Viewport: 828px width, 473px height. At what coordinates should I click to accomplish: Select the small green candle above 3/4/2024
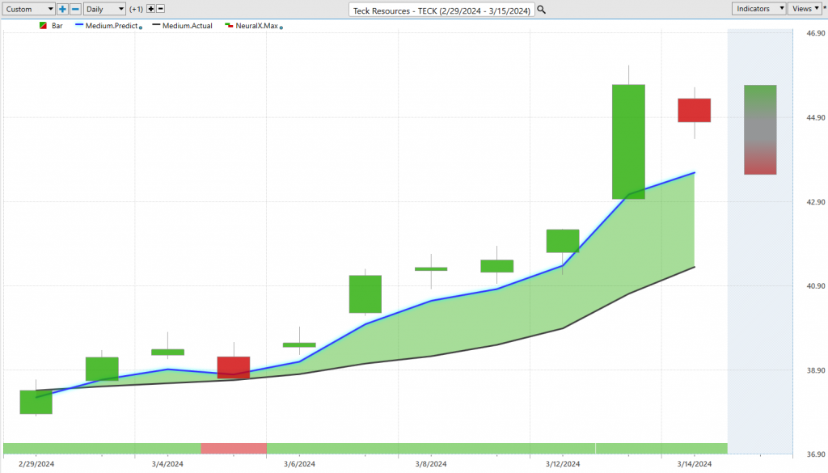tap(168, 352)
